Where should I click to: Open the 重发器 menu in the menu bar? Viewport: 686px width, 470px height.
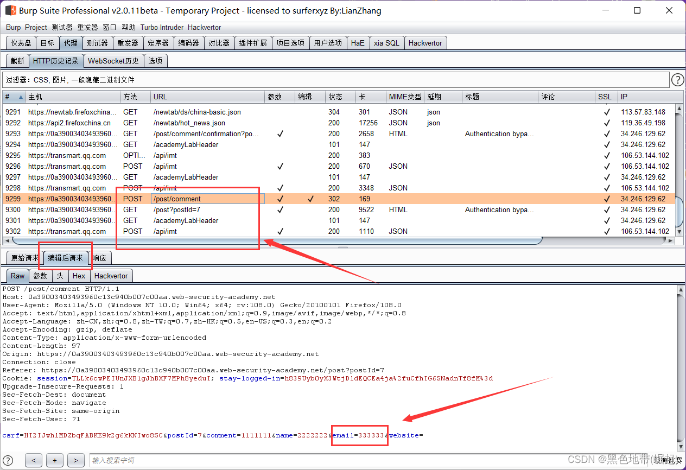pos(87,27)
